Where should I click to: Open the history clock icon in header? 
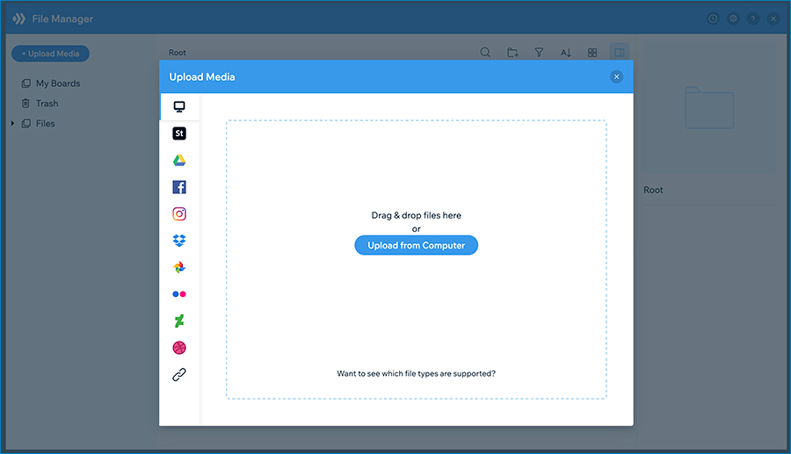point(713,18)
